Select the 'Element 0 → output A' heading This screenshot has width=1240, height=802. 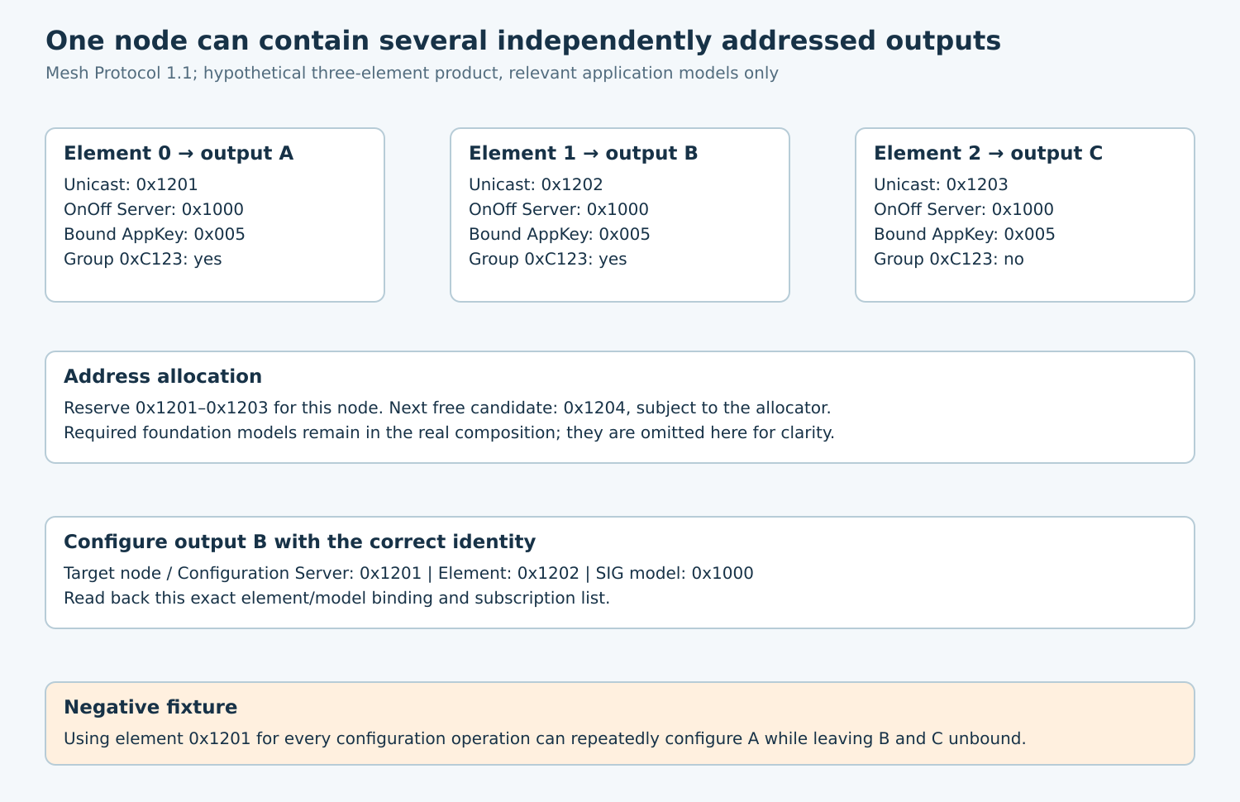[179, 153]
